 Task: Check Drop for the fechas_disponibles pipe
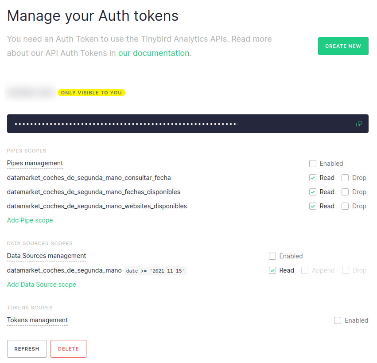(x=345, y=192)
